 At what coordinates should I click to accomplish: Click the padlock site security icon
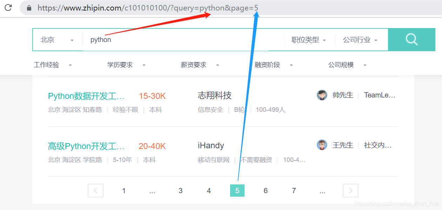click(29, 8)
